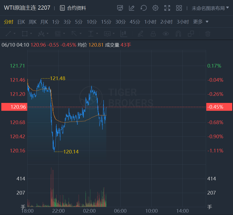Click the grid layout icon

[x=179, y=8]
